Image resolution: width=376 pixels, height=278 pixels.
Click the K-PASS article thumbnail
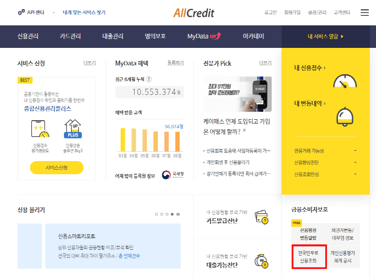237,94
